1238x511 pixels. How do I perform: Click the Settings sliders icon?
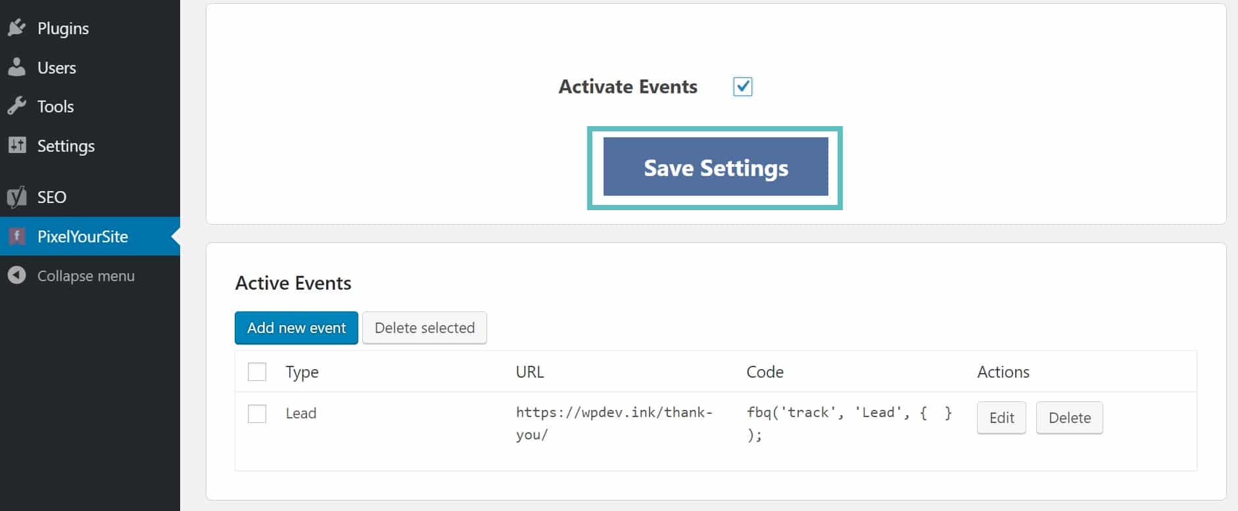click(17, 145)
